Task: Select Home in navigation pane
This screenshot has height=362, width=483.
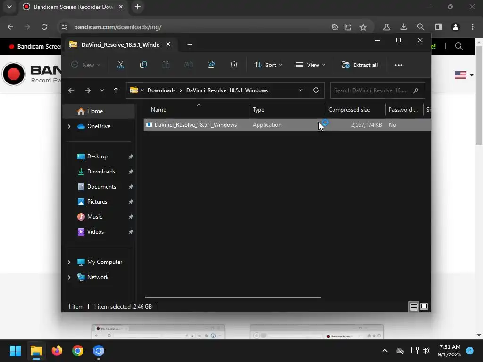Action: [x=99, y=111]
